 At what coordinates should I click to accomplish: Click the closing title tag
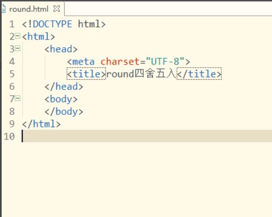click(199, 74)
